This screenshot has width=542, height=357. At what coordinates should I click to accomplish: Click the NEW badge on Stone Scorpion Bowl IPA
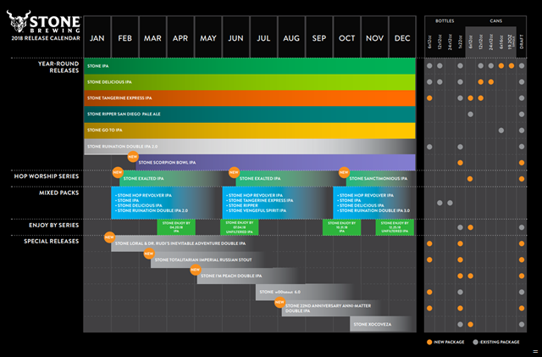(x=133, y=157)
